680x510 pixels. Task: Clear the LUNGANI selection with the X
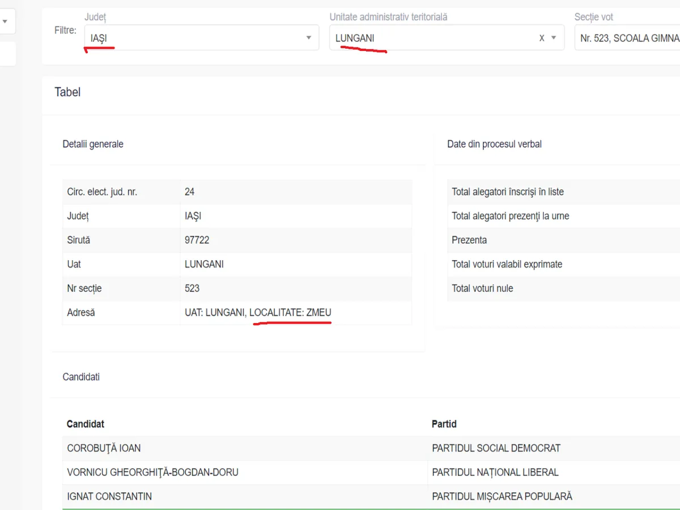pyautogui.click(x=542, y=38)
